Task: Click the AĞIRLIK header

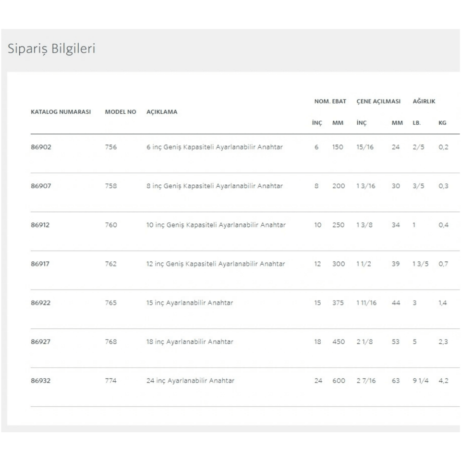Action: [424, 101]
